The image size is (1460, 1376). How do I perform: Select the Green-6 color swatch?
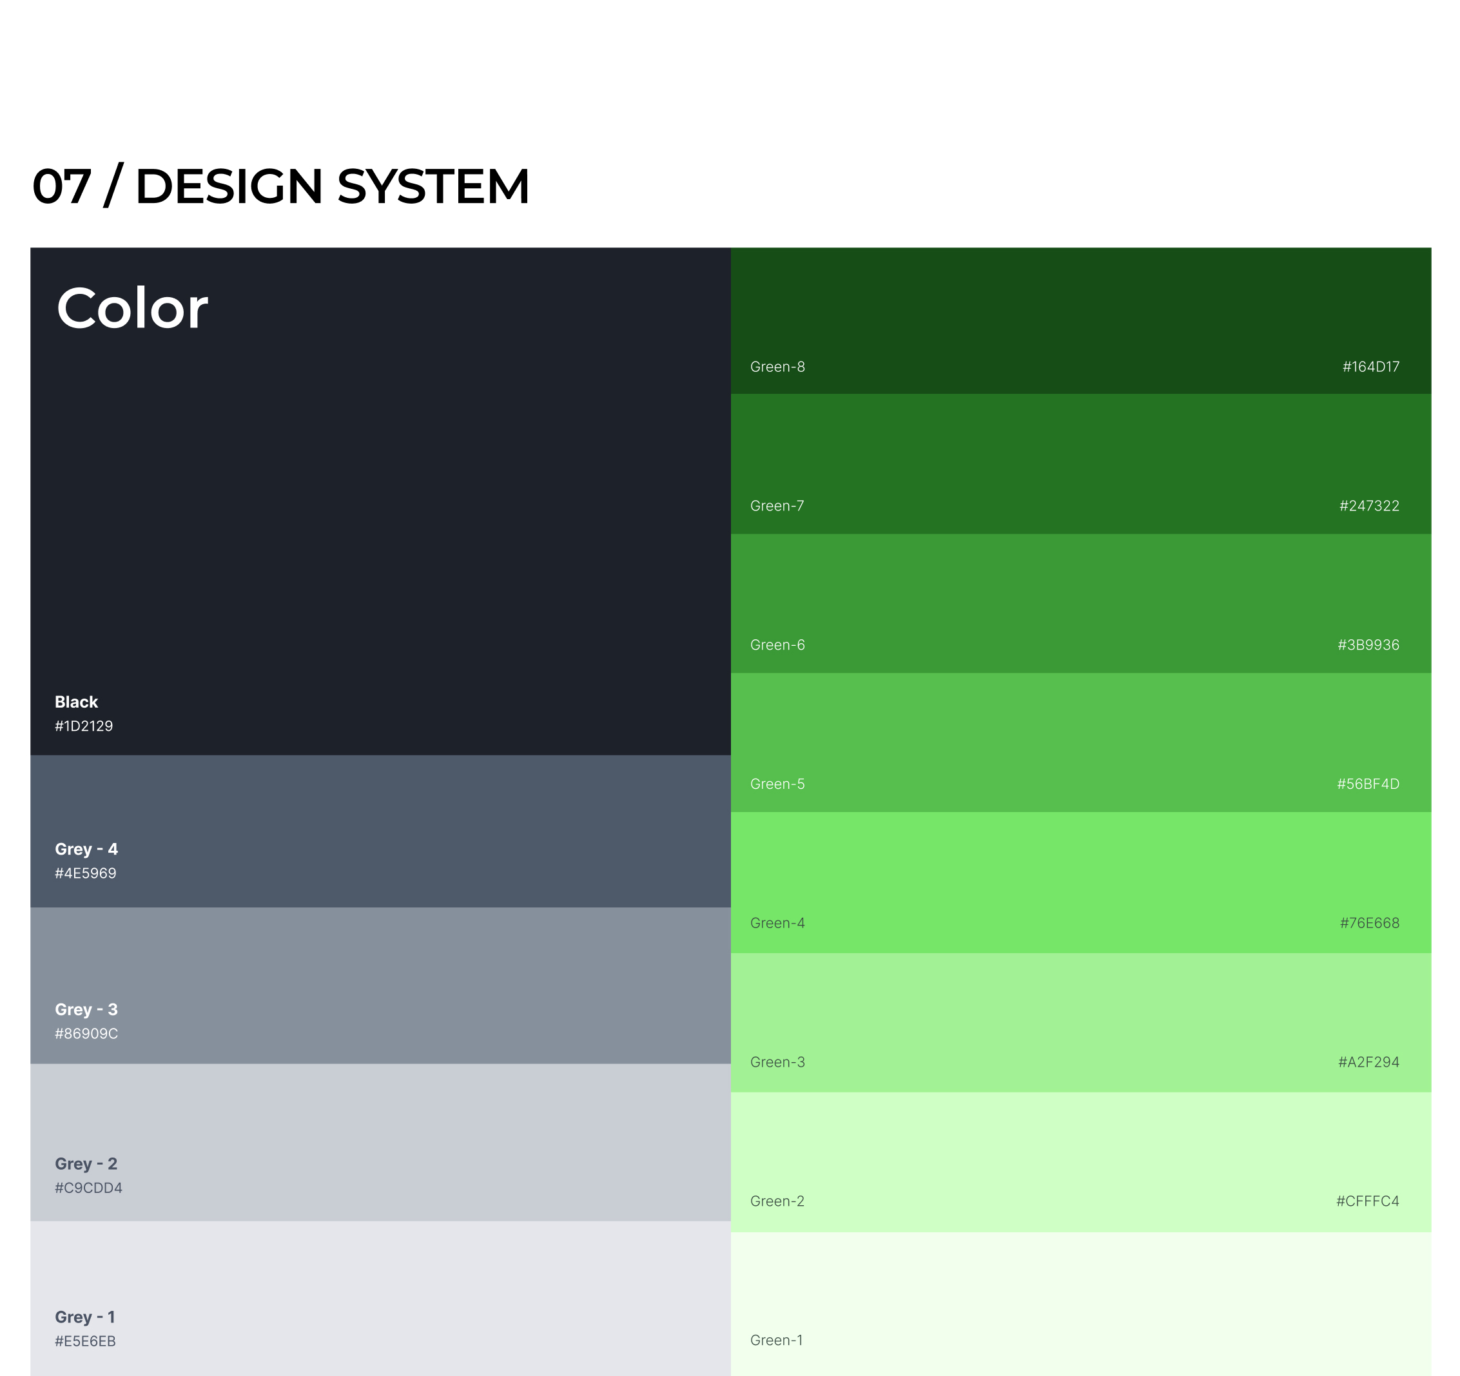[1081, 603]
